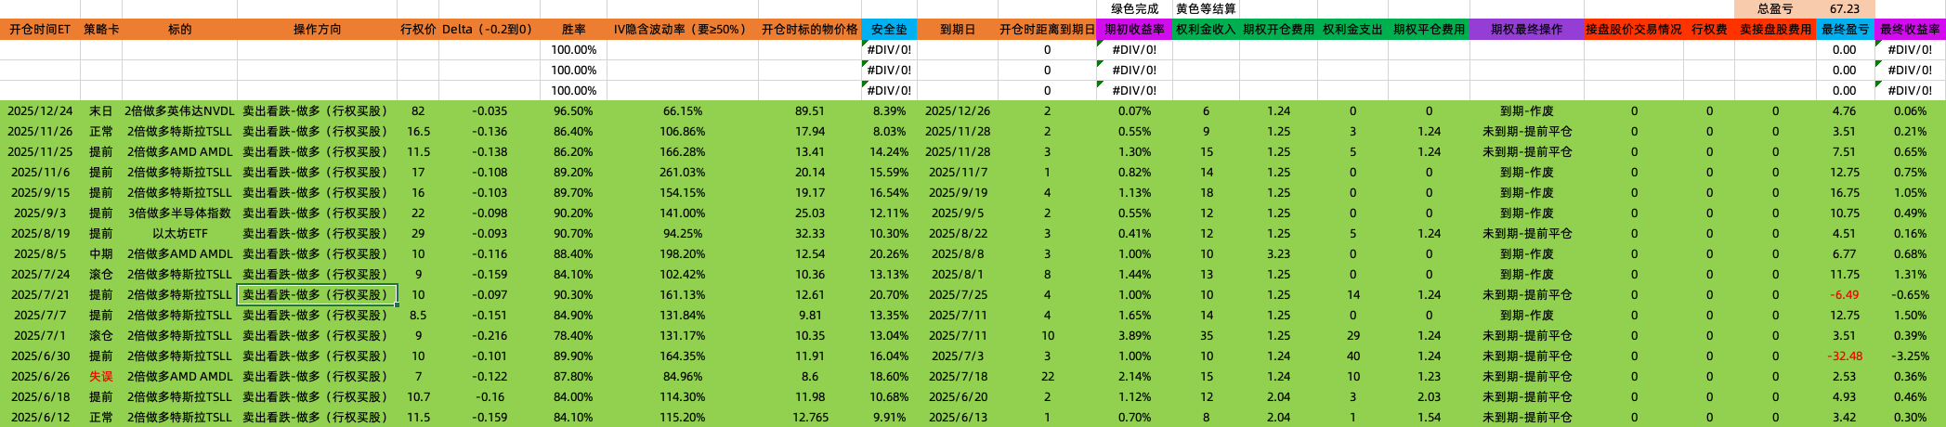Click the 绿色完成 legend cell

1134,9
